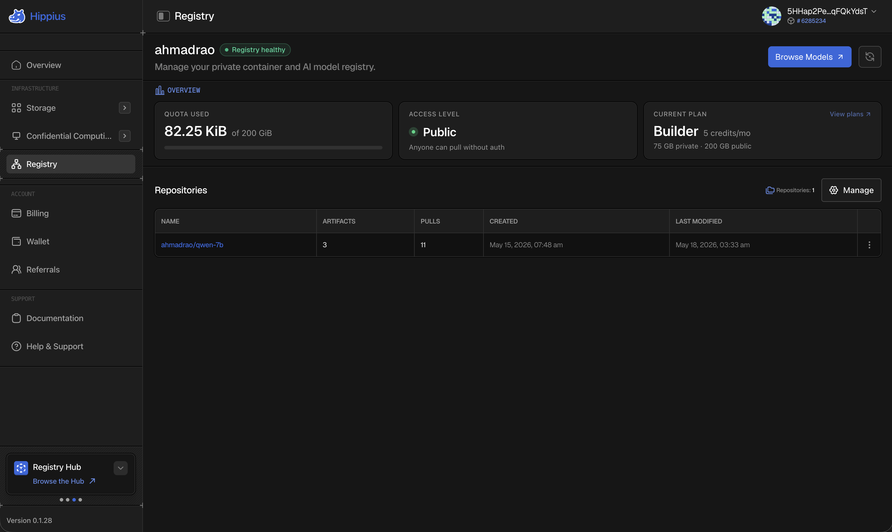Viewport: 892px width, 532px height.
Task: Click the Confidential Computing monitor icon
Action: 16,136
